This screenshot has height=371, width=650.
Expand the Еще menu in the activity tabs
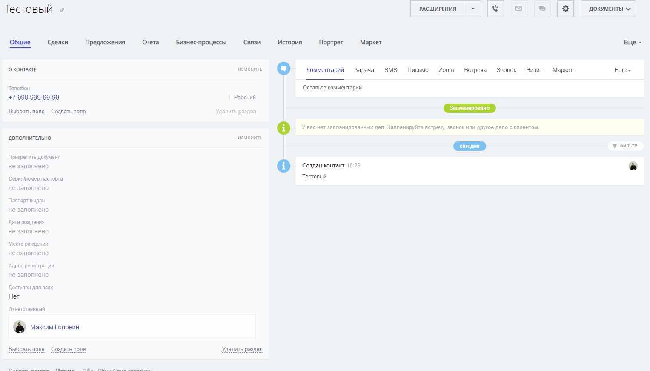coord(622,70)
